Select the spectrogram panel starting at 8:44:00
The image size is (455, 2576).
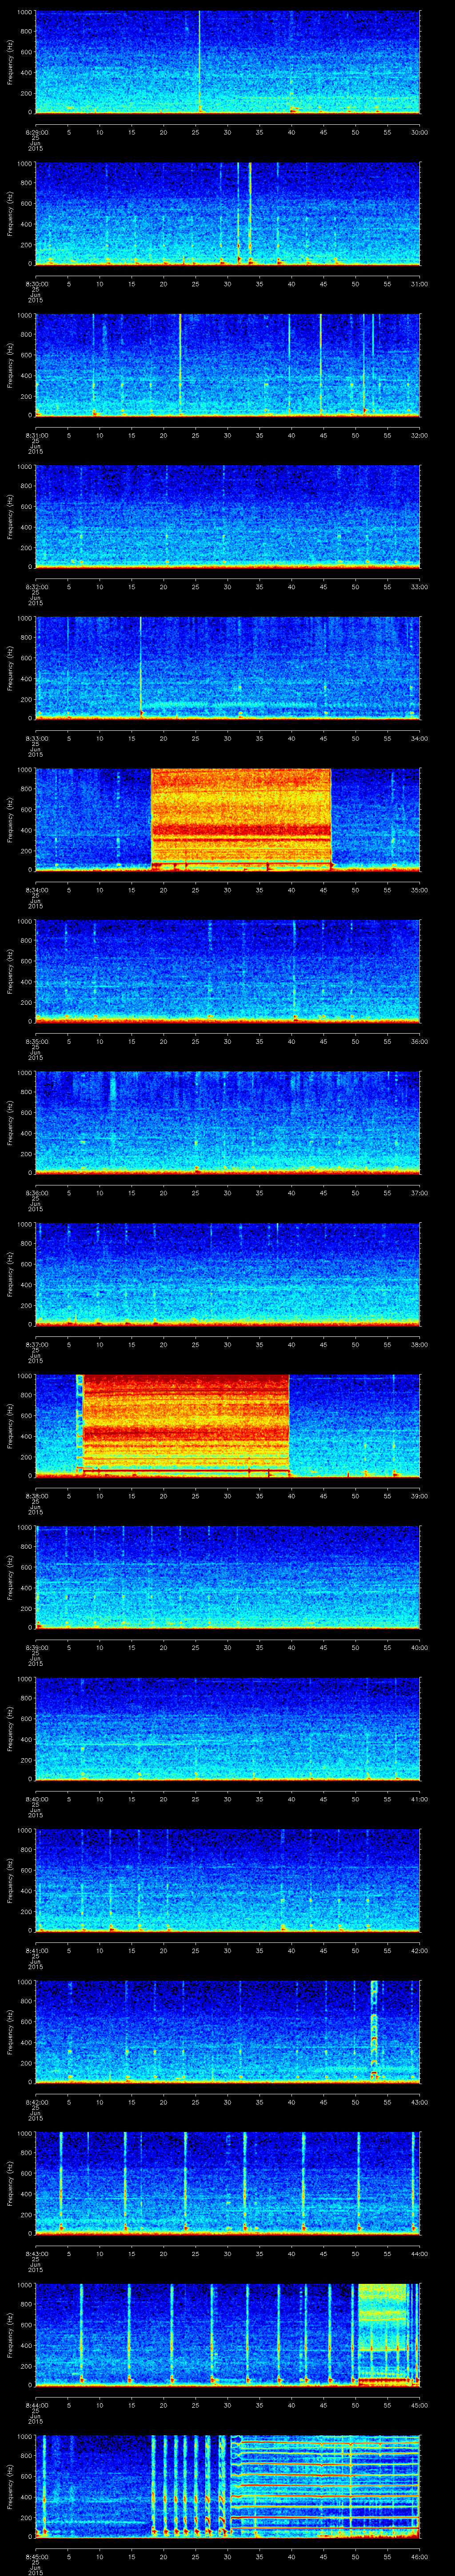click(x=228, y=2334)
